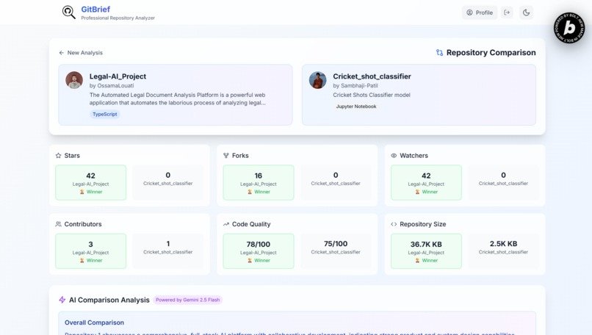Click Forks winner card showing 16
The image size is (592, 335).
pyautogui.click(x=259, y=182)
